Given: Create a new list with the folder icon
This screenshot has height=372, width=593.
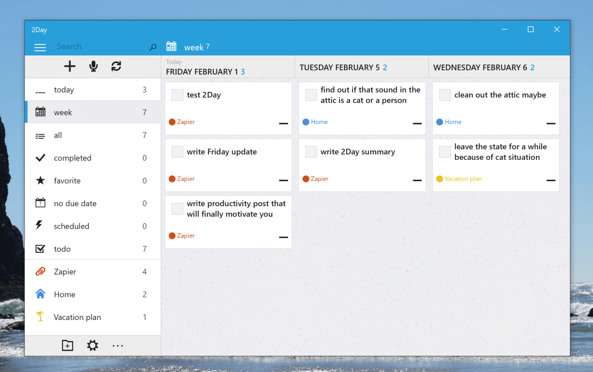Looking at the screenshot, I should point(67,345).
